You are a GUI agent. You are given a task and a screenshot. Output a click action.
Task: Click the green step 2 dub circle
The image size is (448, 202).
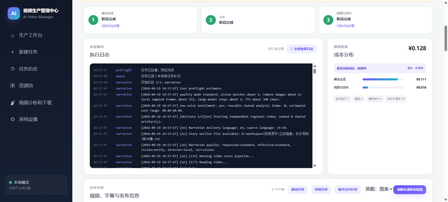coord(211,20)
